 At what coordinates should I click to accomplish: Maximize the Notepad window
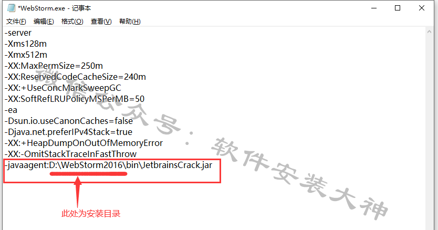(x=398, y=8)
